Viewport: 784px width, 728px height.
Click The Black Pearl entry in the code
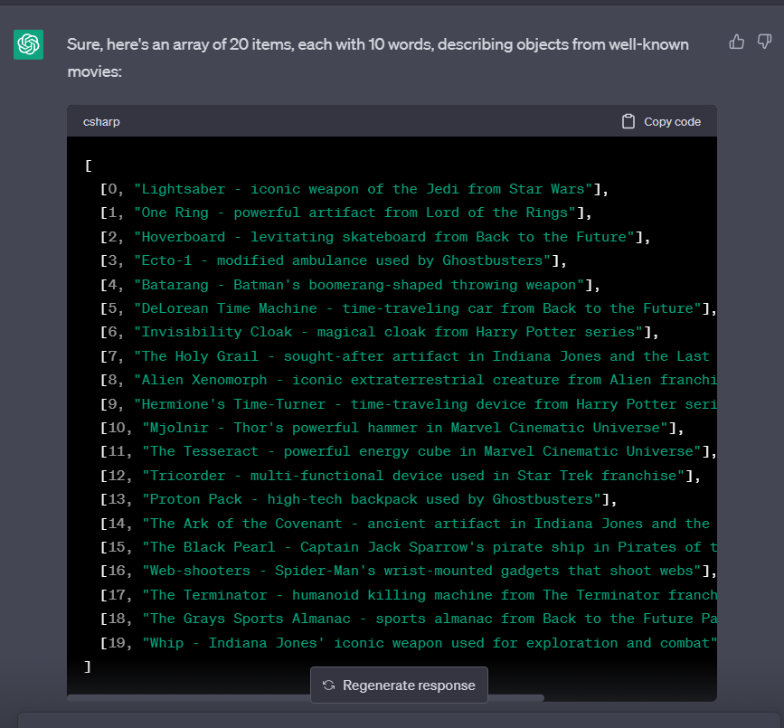pos(398,546)
